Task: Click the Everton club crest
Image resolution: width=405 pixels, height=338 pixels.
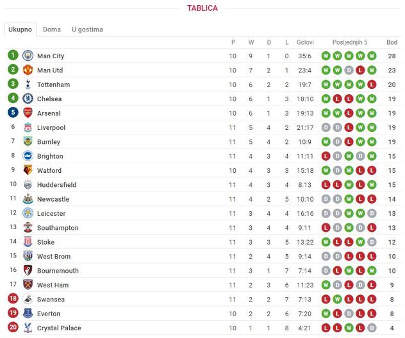Action: [x=28, y=314]
